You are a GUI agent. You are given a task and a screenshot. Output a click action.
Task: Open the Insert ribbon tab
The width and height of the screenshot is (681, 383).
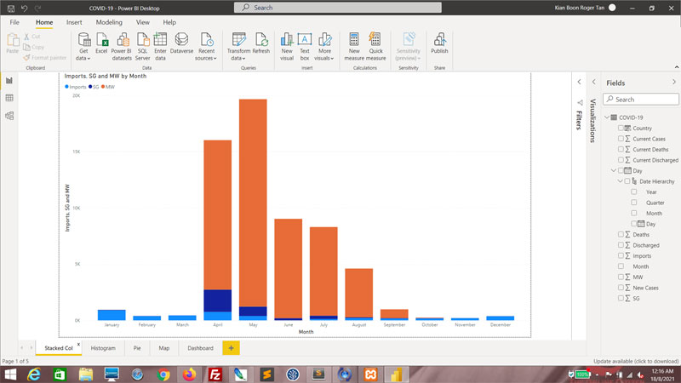(74, 22)
